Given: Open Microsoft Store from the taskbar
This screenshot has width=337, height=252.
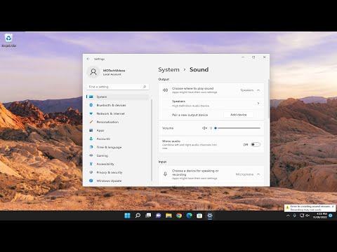Looking at the screenshot, I should (x=199, y=216).
